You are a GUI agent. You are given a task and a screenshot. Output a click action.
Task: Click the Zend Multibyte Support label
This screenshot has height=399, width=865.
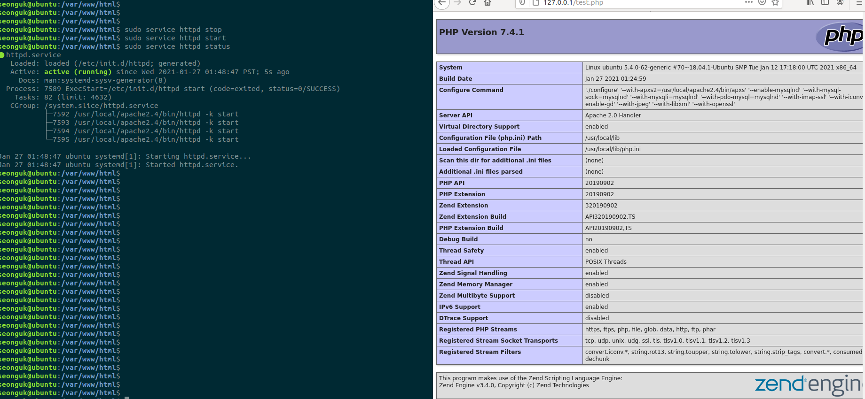tap(477, 296)
